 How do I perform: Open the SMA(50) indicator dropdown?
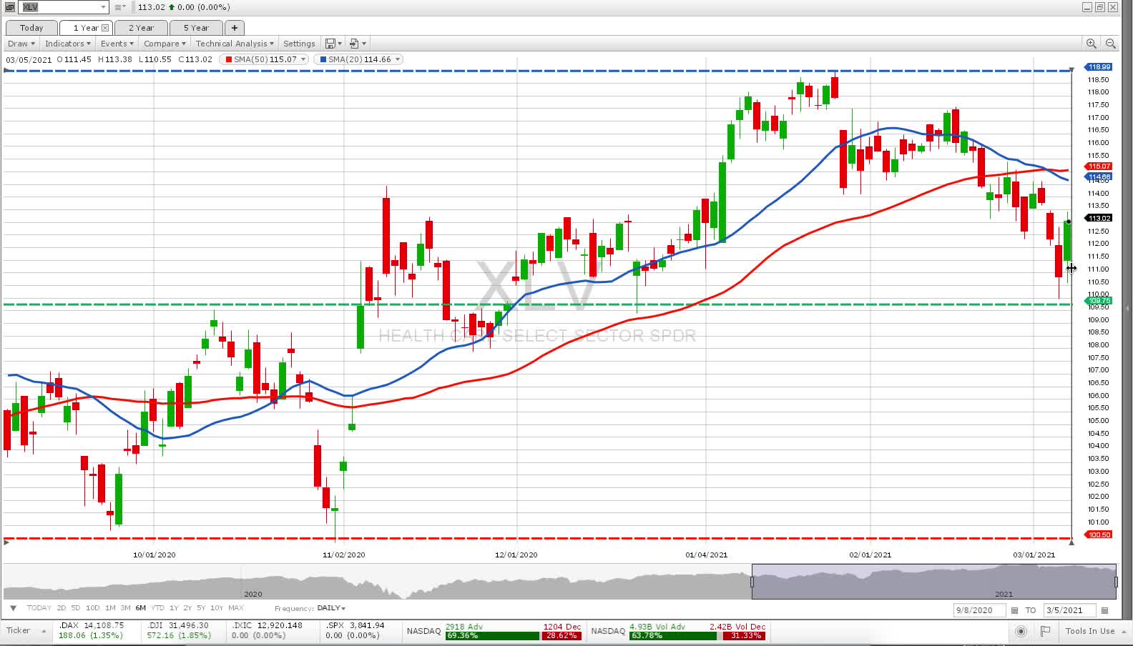303,59
